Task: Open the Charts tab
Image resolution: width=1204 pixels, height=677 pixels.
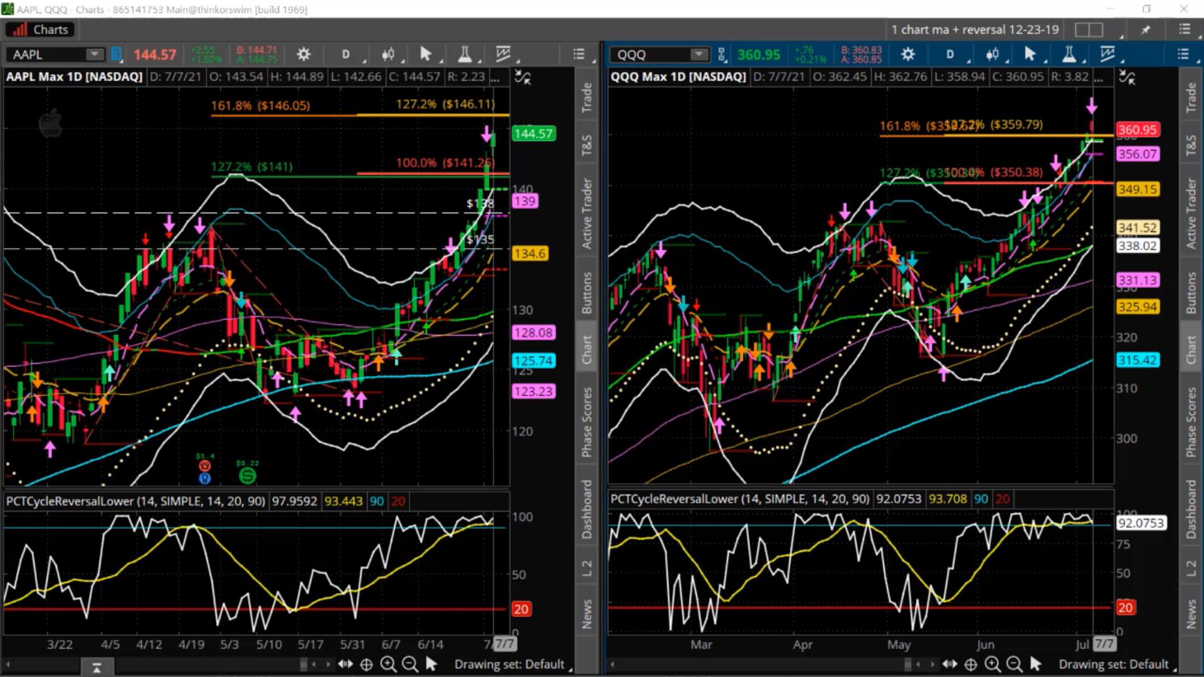Action: pyautogui.click(x=40, y=29)
